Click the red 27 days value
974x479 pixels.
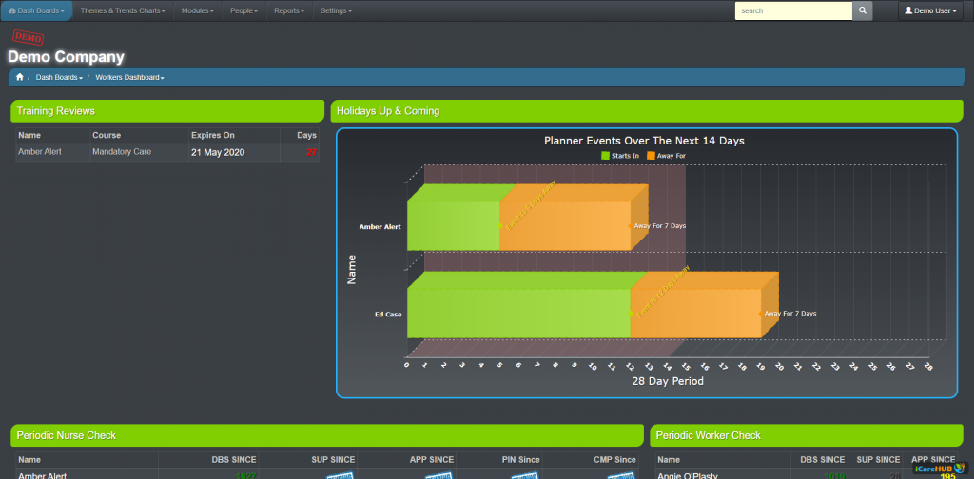point(312,153)
